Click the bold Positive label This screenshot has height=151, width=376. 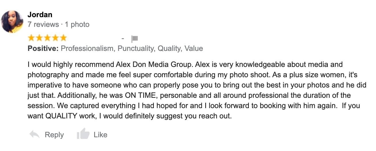click(43, 49)
